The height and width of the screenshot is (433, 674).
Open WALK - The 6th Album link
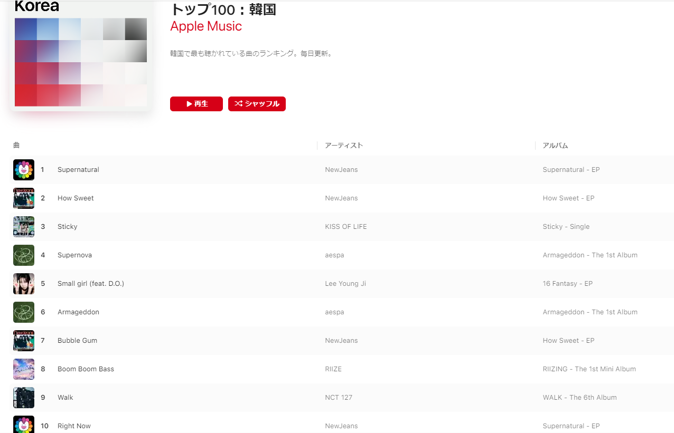pyautogui.click(x=579, y=398)
